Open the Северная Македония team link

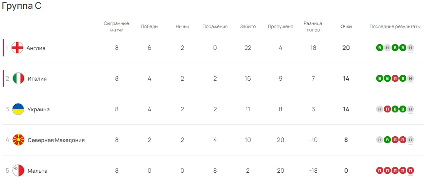click(x=56, y=140)
